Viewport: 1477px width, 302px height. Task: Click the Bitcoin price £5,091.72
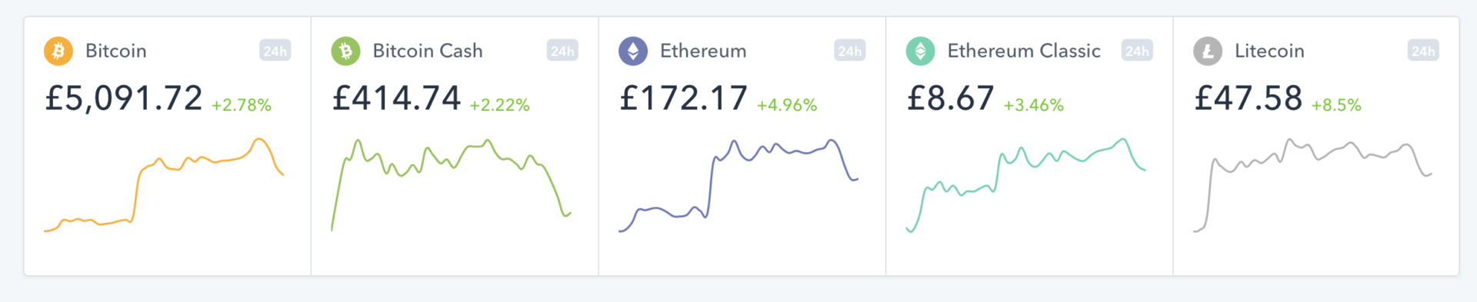pyautogui.click(x=124, y=98)
